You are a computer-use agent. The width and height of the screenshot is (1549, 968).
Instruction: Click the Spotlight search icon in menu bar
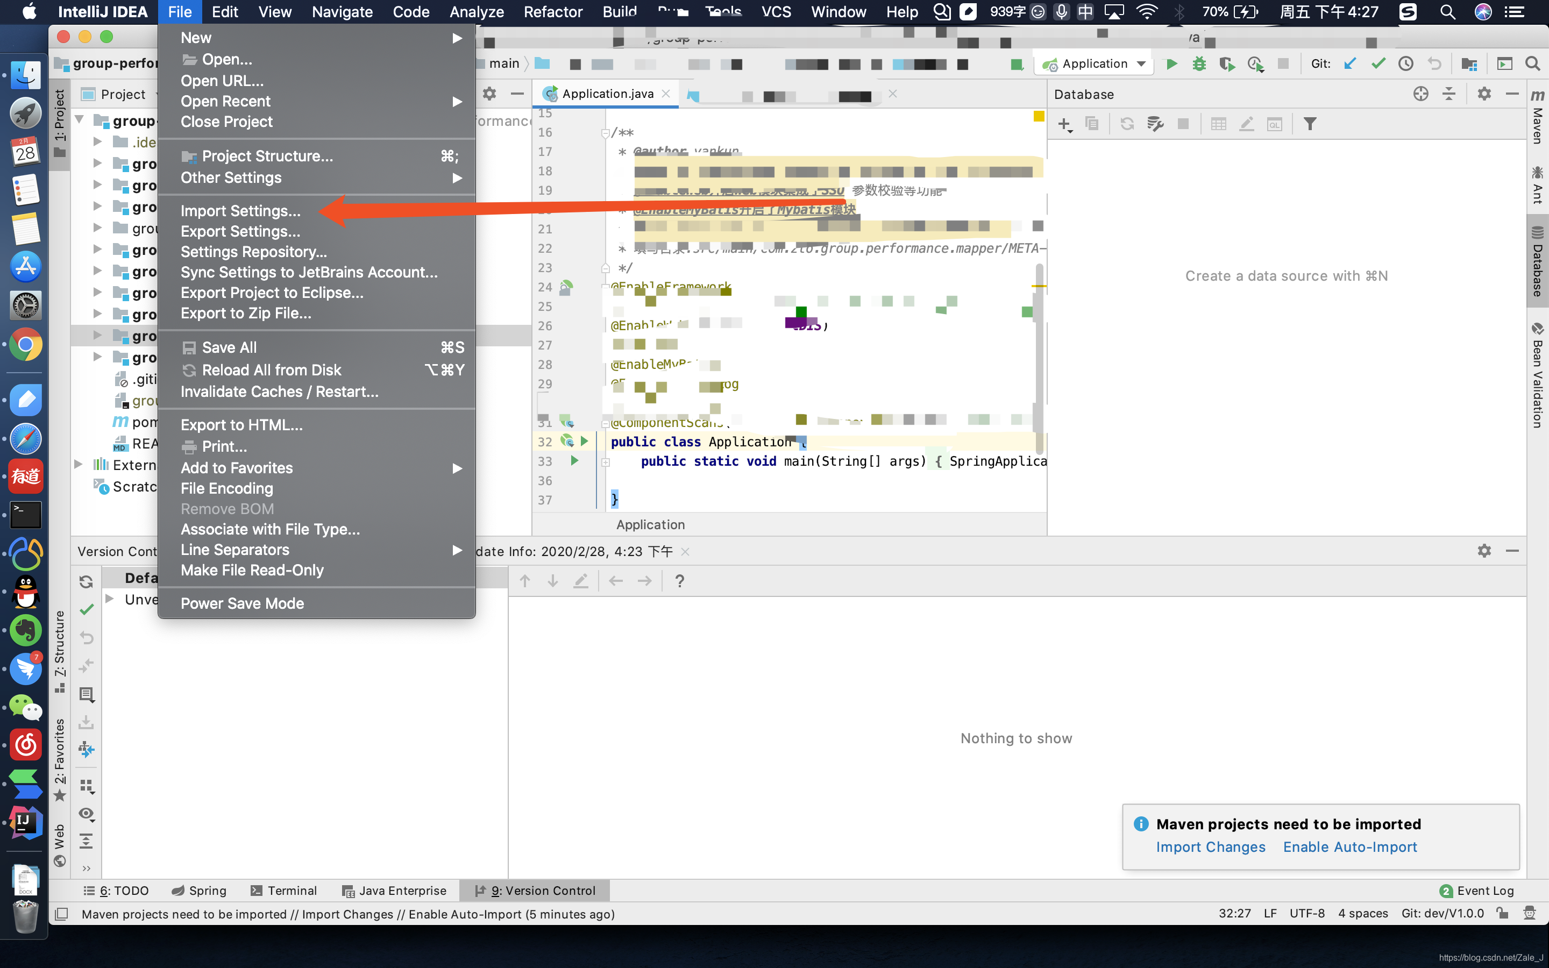coord(1447,11)
